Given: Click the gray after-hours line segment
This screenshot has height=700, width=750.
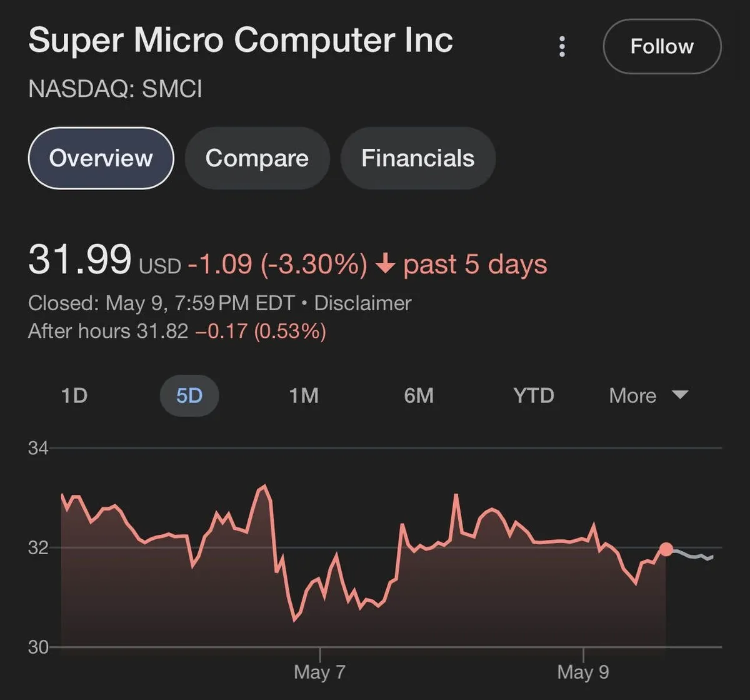Looking at the screenshot, I should tap(692, 555).
